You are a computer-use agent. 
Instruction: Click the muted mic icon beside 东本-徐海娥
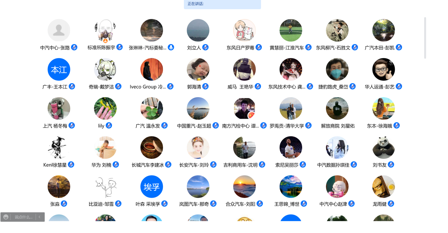coord(396,125)
